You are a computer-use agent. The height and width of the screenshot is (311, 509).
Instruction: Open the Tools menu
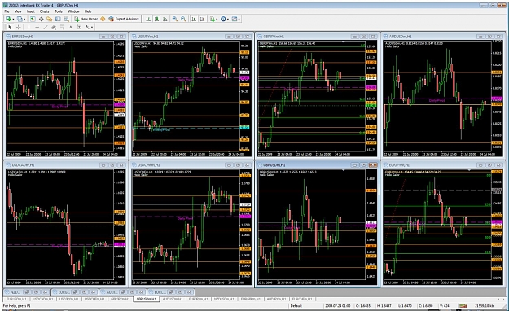coord(59,11)
